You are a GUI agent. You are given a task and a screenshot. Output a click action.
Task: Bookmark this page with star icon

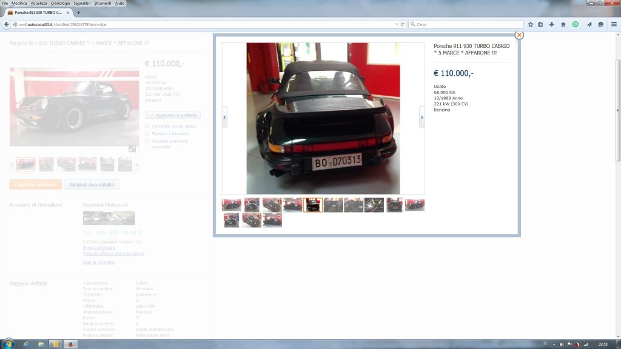(x=531, y=24)
